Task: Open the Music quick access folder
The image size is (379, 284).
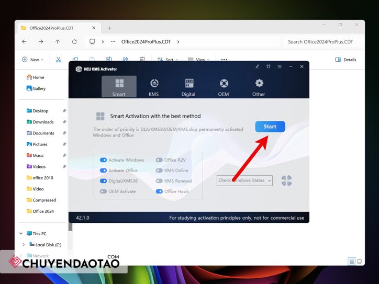Action: (35, 155)
